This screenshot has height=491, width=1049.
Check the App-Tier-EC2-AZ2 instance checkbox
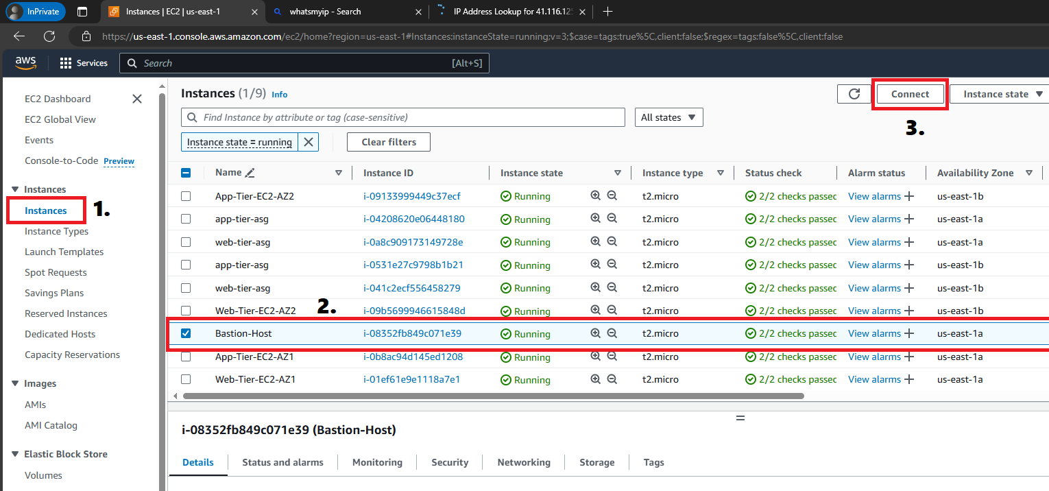[186, 196]
